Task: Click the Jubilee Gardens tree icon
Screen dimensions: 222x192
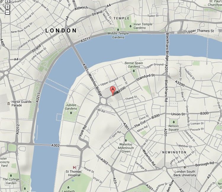Action: point(71,113)
